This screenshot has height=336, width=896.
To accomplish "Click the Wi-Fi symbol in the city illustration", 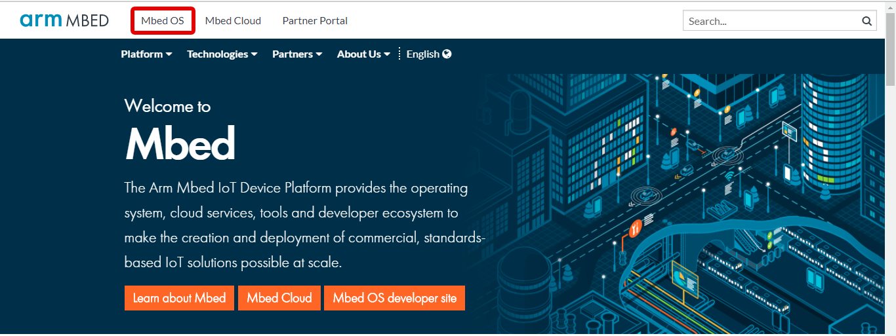I will pyautogui.click(x=729, y=176).
